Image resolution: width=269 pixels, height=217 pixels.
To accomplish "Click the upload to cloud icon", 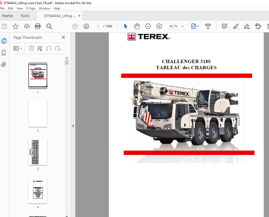I will point(27,26).
